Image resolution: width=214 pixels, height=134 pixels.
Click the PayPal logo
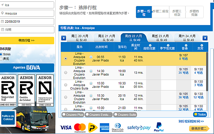tap(159, 127)
